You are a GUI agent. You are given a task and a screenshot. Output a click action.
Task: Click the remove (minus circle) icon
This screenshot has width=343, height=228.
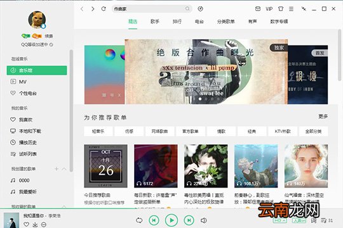point(44,224)
